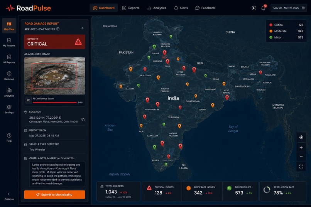Click the RoadPulse logo
Image resolution: width=311 pixels, height=207 pixels.
29,8
